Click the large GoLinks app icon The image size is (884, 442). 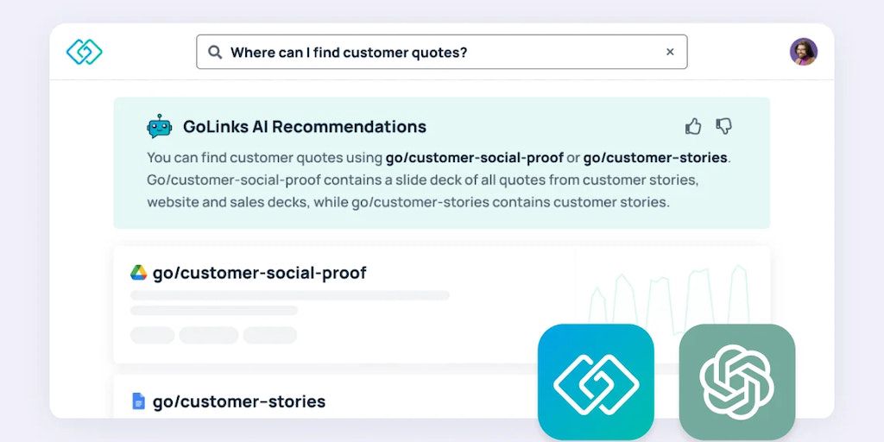point(596,382)
